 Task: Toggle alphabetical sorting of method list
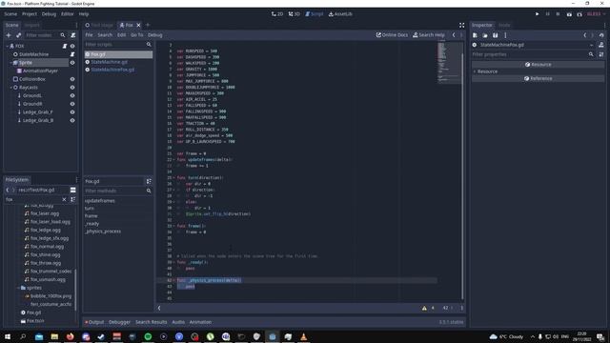point(149,181)
